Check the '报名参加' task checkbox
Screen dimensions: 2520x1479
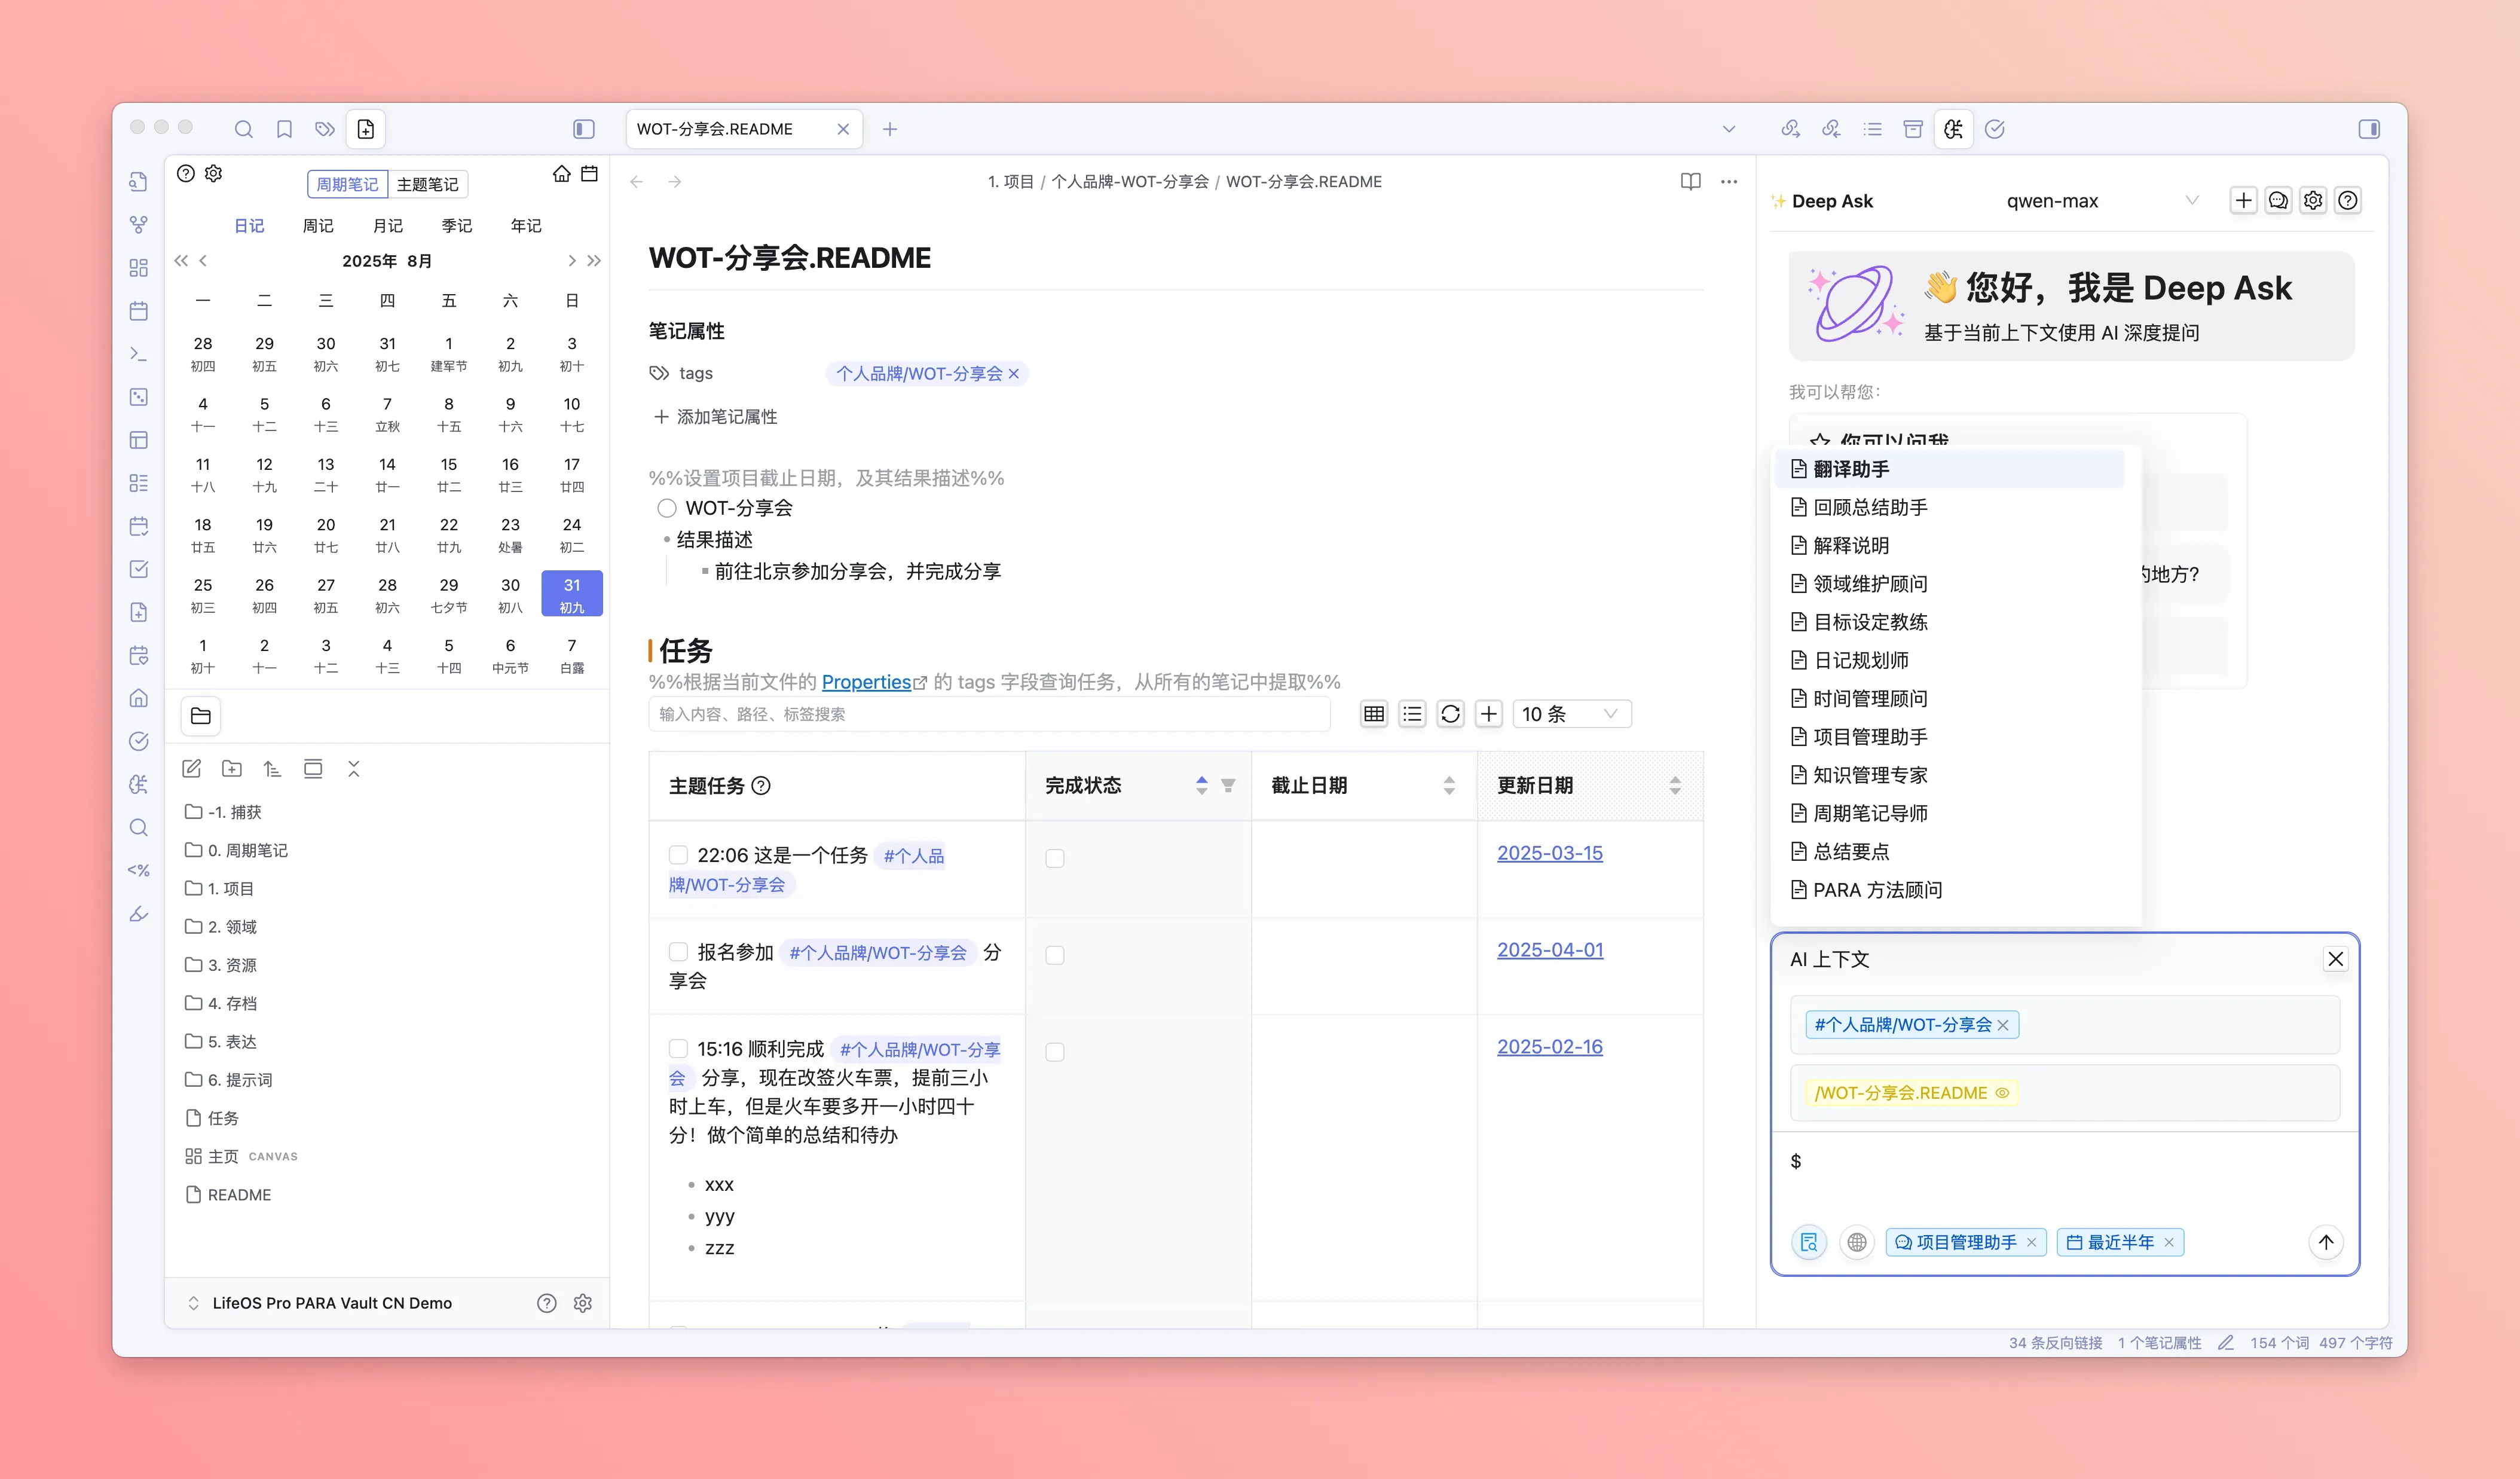click(678, 952)
